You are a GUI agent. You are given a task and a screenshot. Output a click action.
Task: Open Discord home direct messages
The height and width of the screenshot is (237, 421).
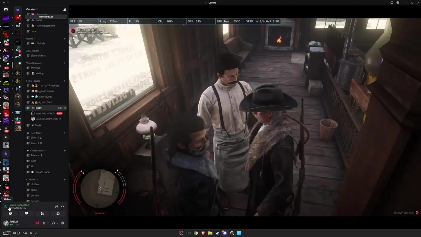pos(6,9)
